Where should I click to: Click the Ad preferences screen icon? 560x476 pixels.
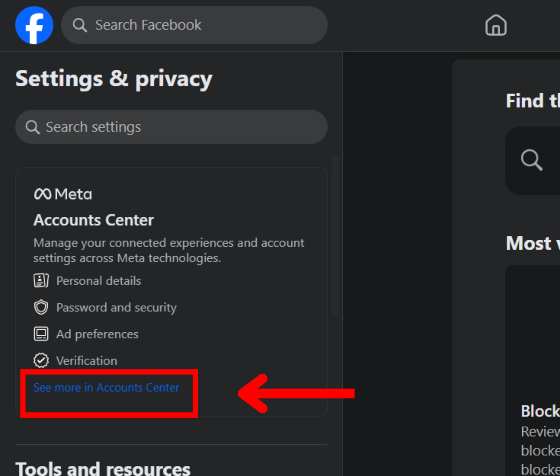(41, 333)
